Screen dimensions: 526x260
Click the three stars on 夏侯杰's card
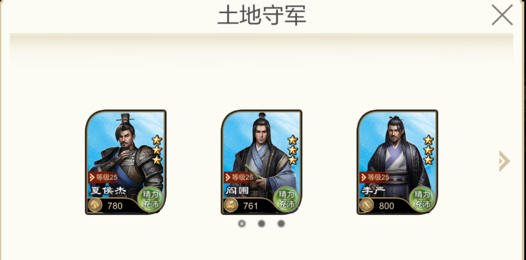tap(157, 150)
